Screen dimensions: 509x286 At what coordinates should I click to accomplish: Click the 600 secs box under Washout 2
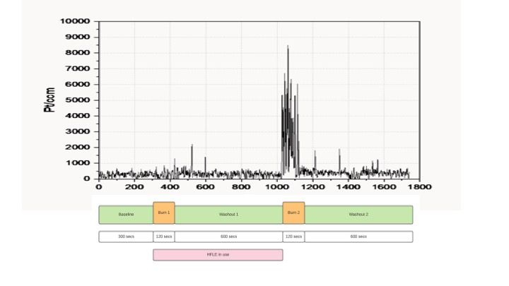[x=358, y=237]
